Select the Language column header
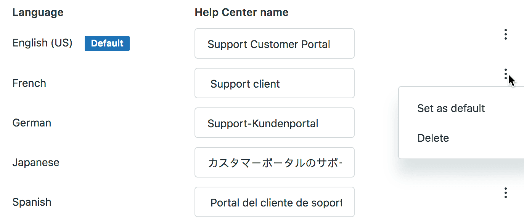Image resolution: width=524 pixels, height=224 pixels. point(38,12)
